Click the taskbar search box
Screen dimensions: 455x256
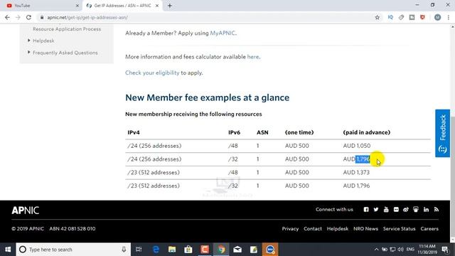pos(73,250)
